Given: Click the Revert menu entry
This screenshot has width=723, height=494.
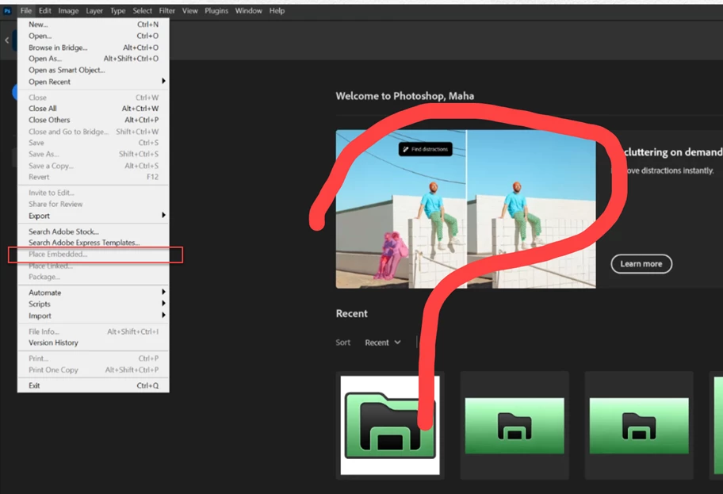Looking at the screenshot, I should [93, 177].
